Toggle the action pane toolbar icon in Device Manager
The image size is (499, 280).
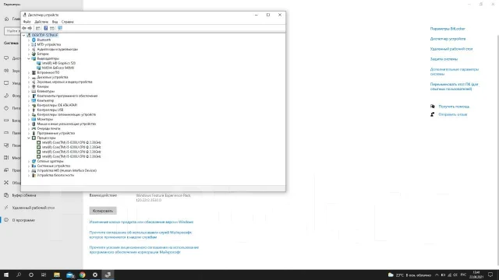point(52,28)
